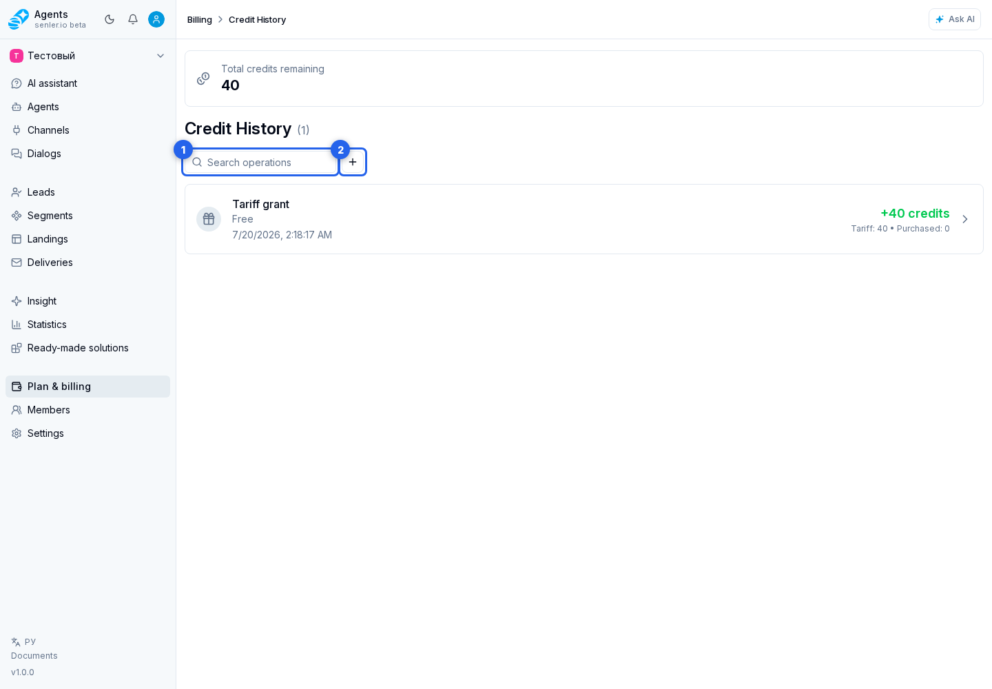Toggle dark mode moon icon
This screenshot has width=992, height=689.
110,19
